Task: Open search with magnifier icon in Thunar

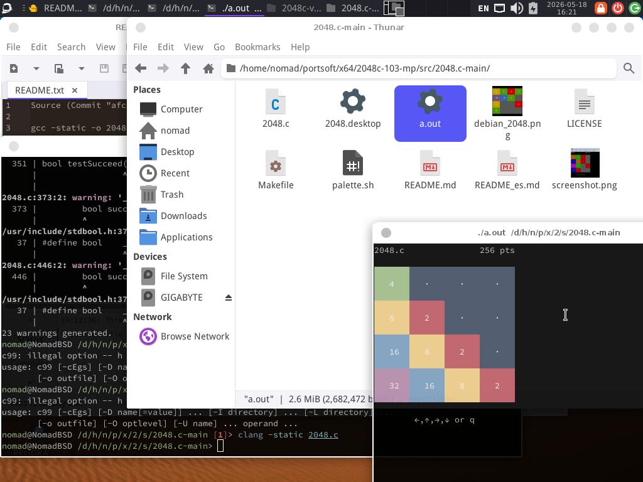Action: point(629,68)
